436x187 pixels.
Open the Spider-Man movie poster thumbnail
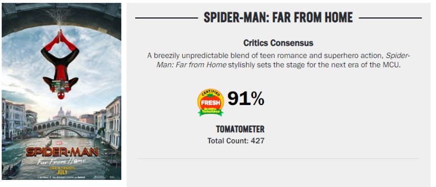coord(61,91)
